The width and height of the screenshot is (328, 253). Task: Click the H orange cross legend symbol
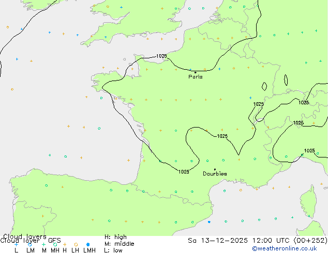(65, 244)
